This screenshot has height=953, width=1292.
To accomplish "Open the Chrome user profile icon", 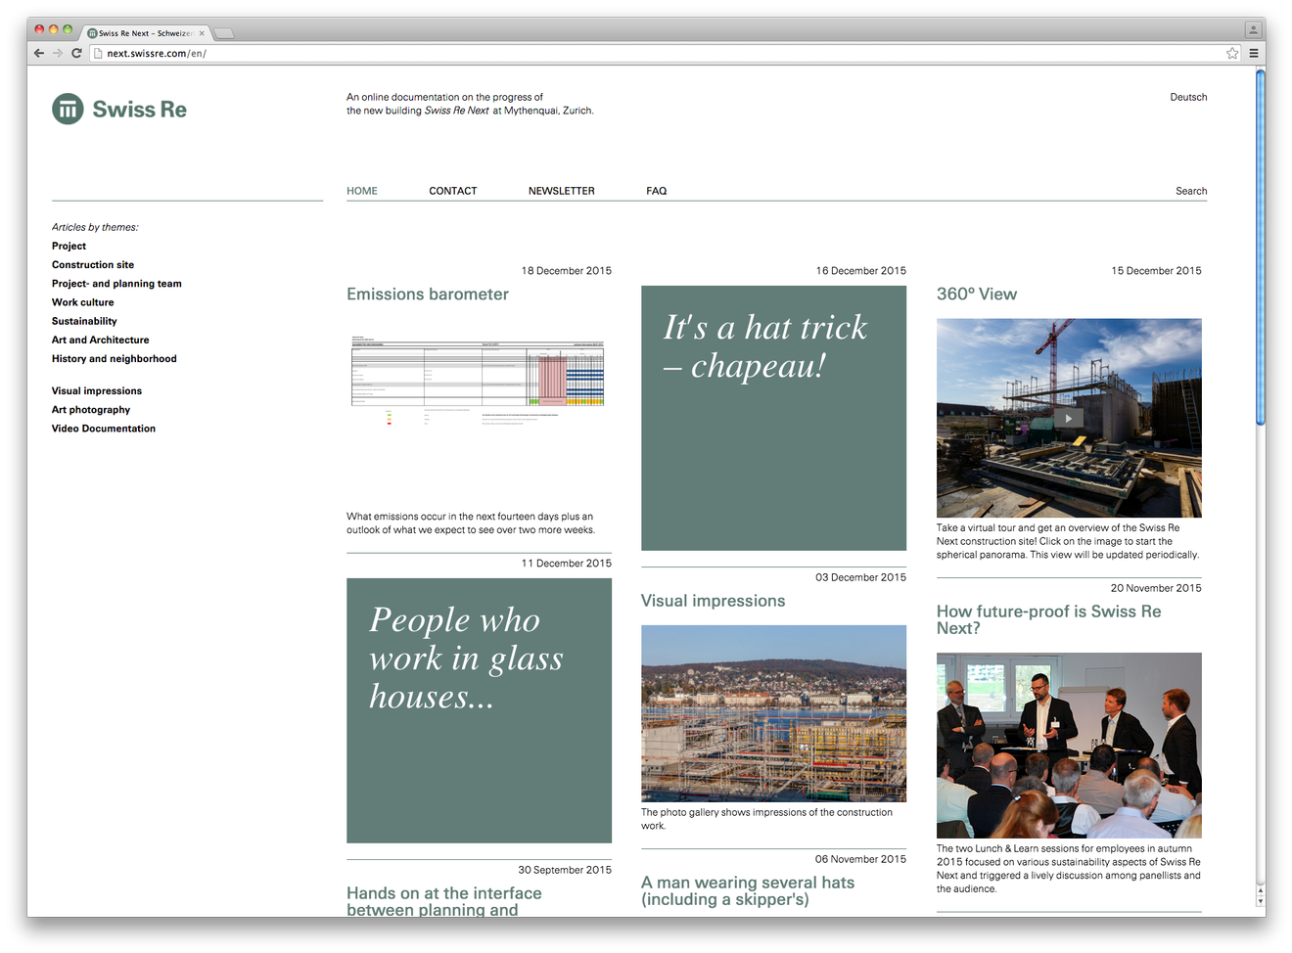I will tap(1252, 30).
